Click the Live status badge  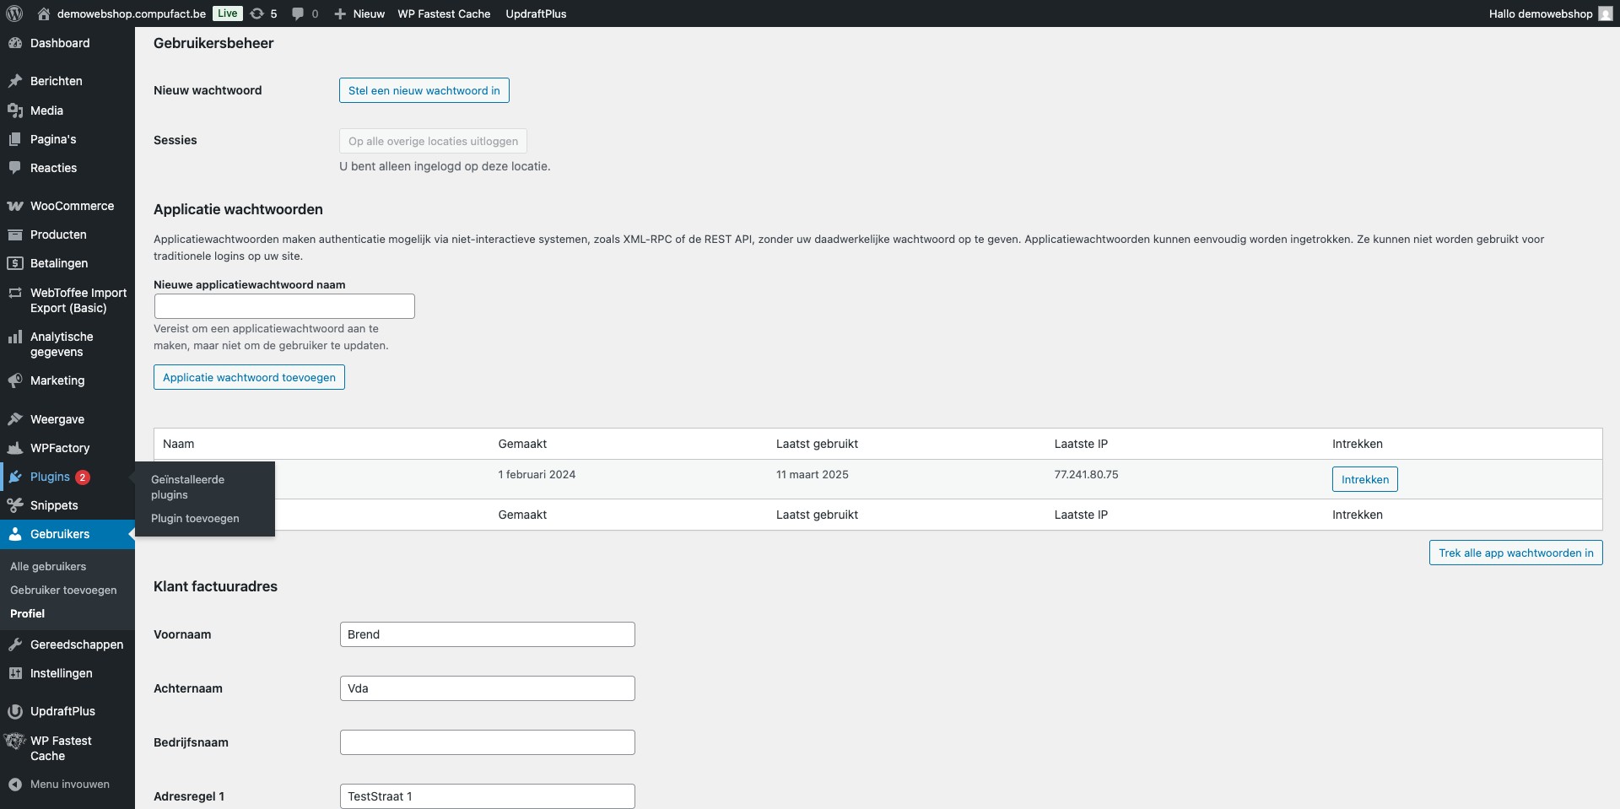227,13
